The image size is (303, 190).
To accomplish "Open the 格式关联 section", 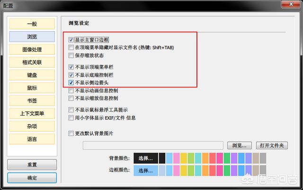I will pos(32,62).
